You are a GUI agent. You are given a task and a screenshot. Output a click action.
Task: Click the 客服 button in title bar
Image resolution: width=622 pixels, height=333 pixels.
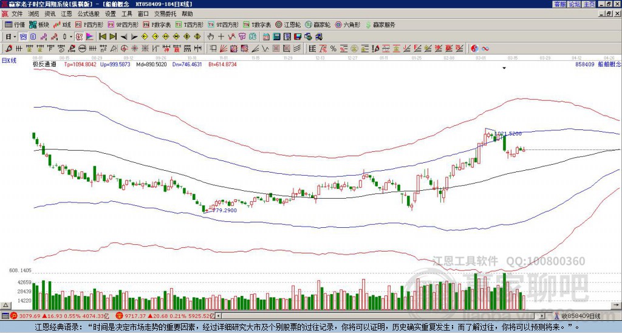point(559,4)
